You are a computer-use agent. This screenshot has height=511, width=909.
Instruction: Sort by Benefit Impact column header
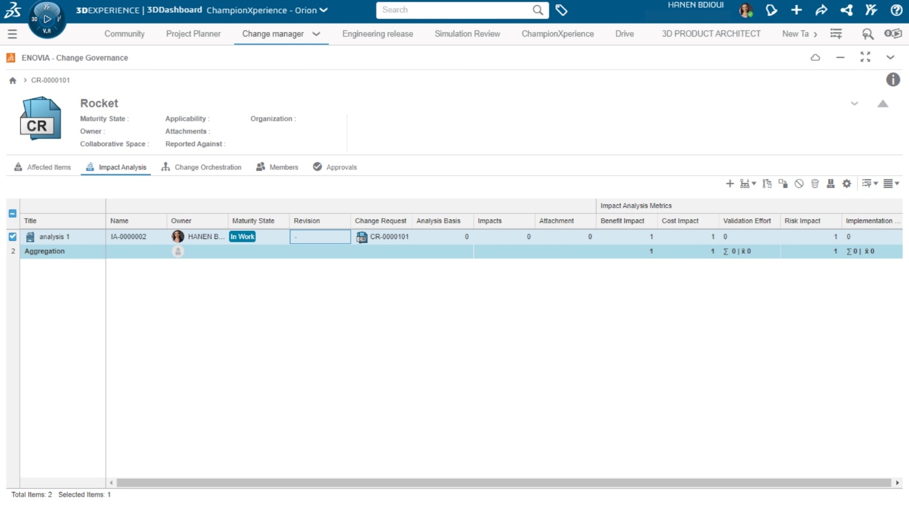[626, 221]
